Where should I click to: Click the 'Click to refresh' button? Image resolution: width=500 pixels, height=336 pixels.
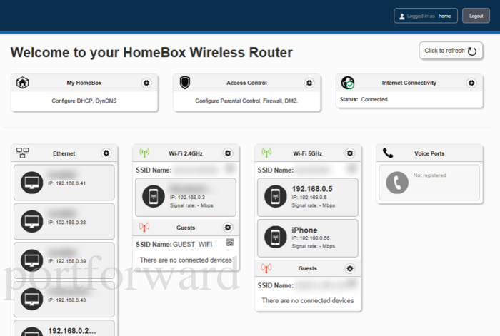(451, 51)
